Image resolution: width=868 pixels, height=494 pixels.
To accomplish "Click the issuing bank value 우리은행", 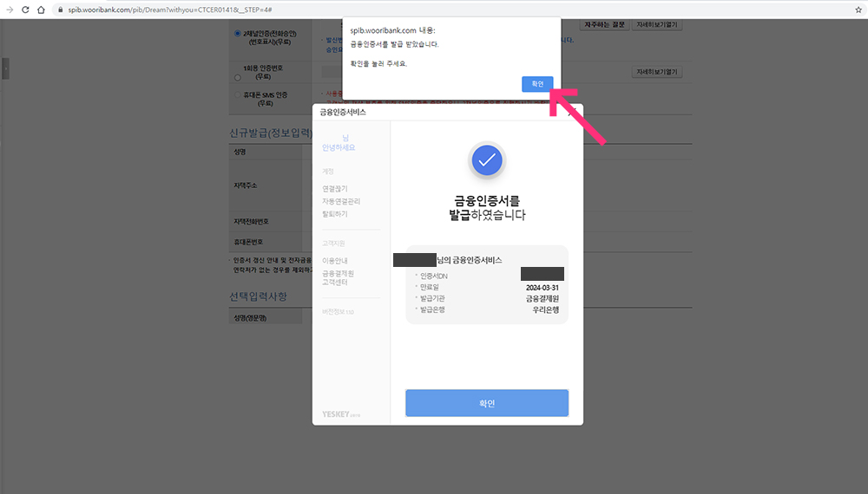I will pyautogui.click(x=545, y=310).
